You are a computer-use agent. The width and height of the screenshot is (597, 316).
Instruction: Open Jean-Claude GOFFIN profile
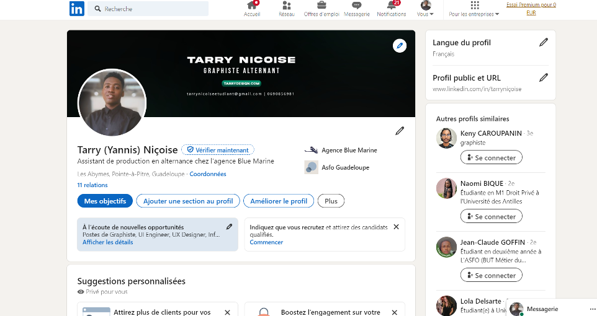pyautogui.click(x=493, y=242)
